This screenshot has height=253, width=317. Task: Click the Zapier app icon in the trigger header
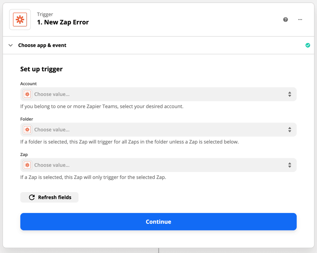tap(20, 19)
